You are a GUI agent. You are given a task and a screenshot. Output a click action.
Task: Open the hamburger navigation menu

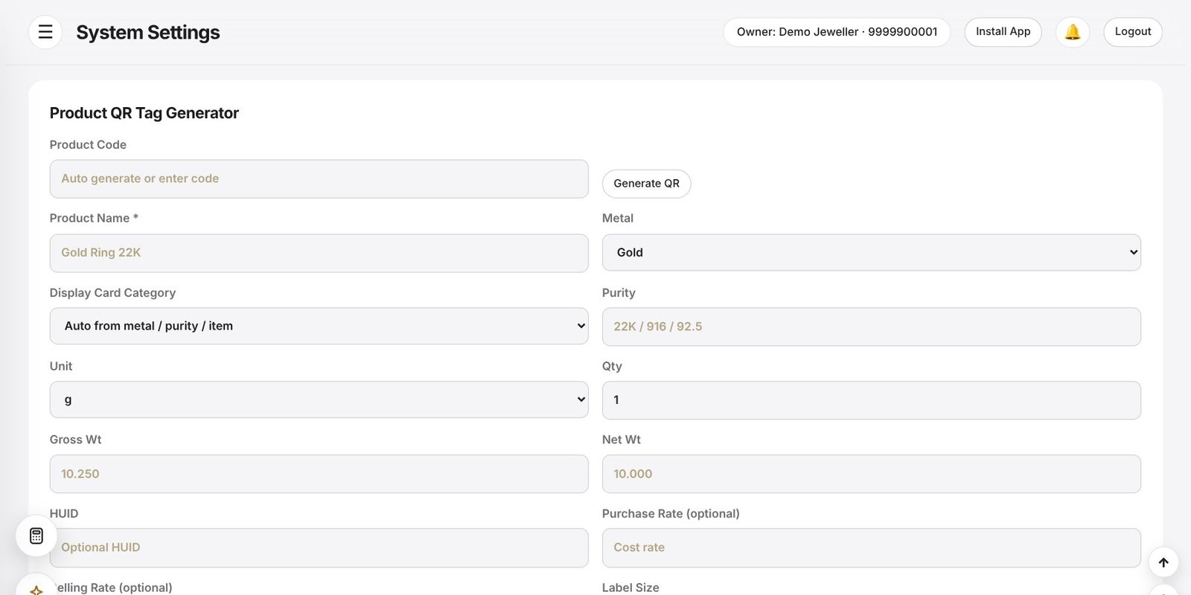coord(45,32)
